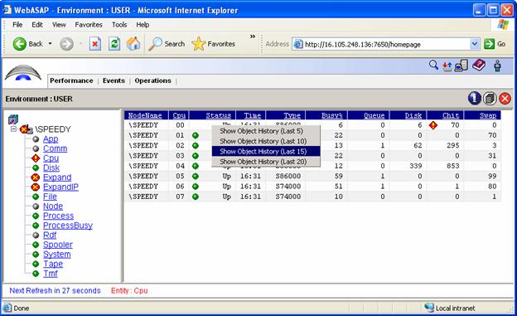Screen dimensions: 517x316
Task: Click the person figure icon in WebASAP header
Action: 498,66
